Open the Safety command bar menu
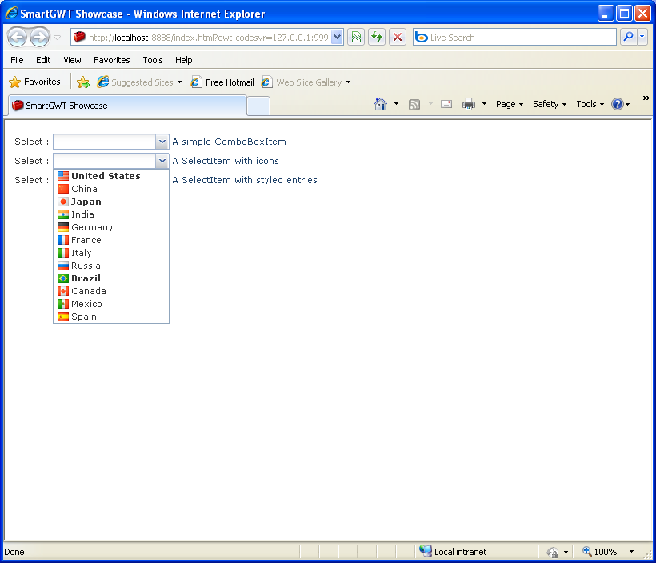The image size is (656, 563). 550,104
